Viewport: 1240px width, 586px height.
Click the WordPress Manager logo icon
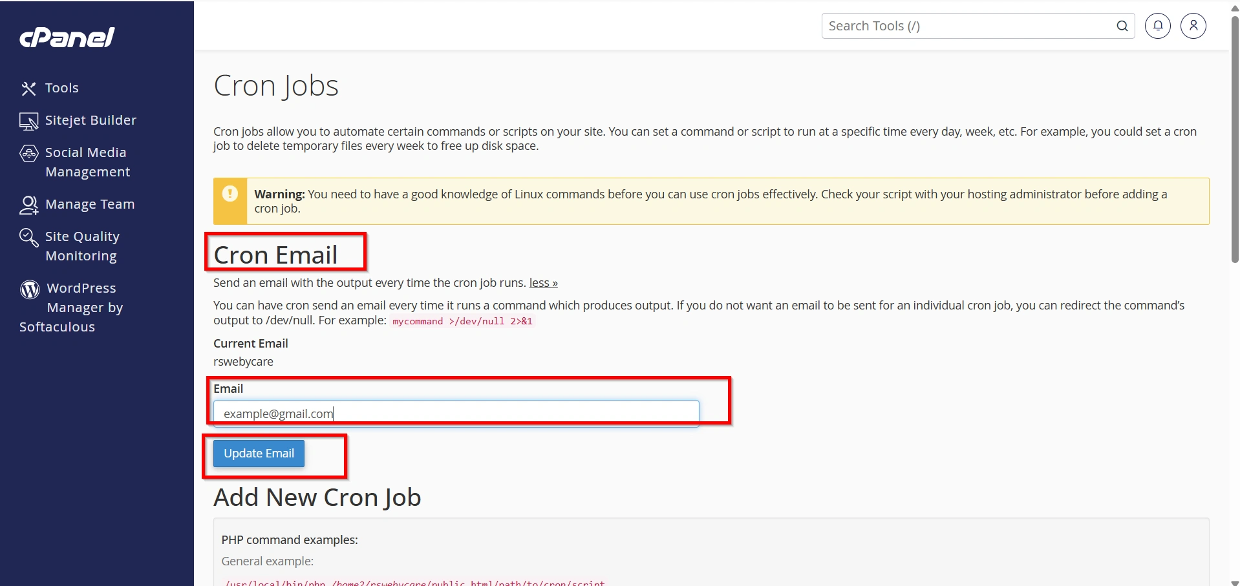(30, 289)
